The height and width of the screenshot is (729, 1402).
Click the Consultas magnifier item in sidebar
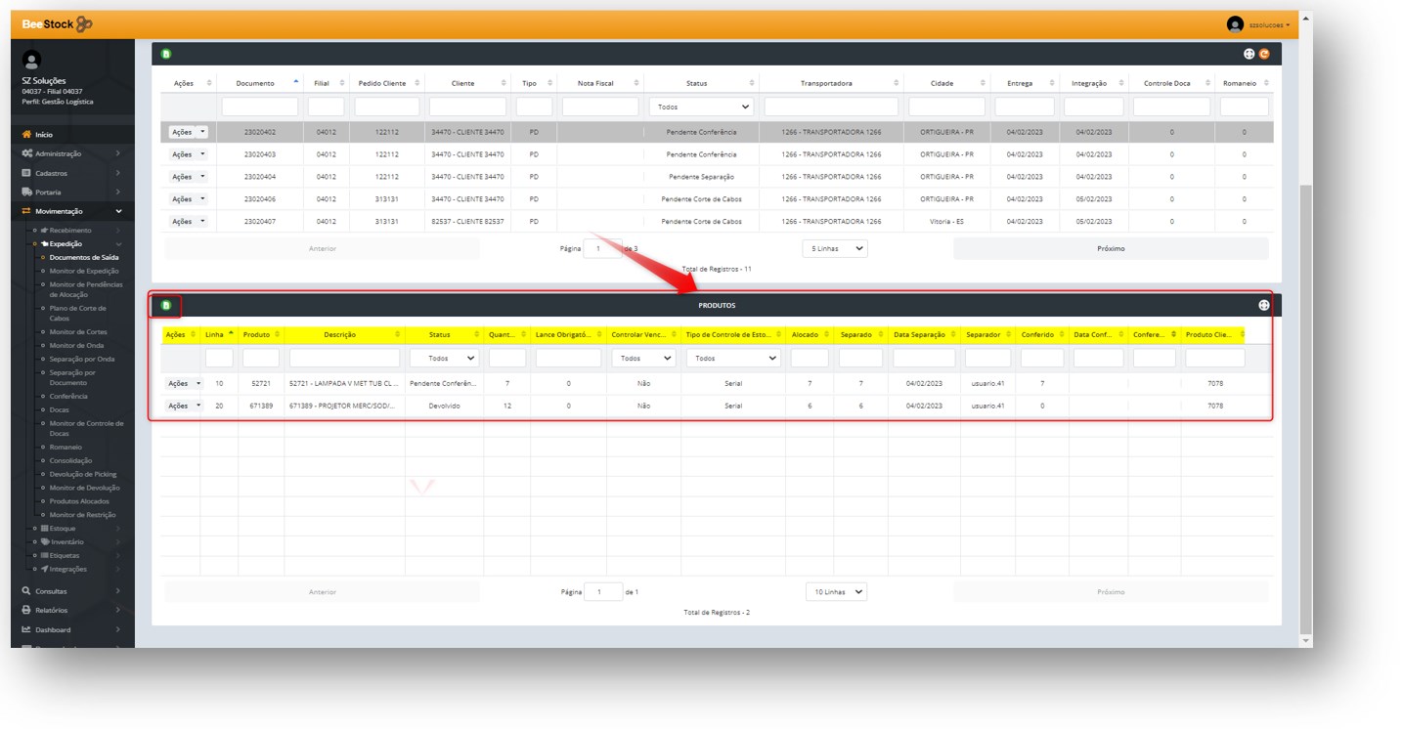pos(51,591)
